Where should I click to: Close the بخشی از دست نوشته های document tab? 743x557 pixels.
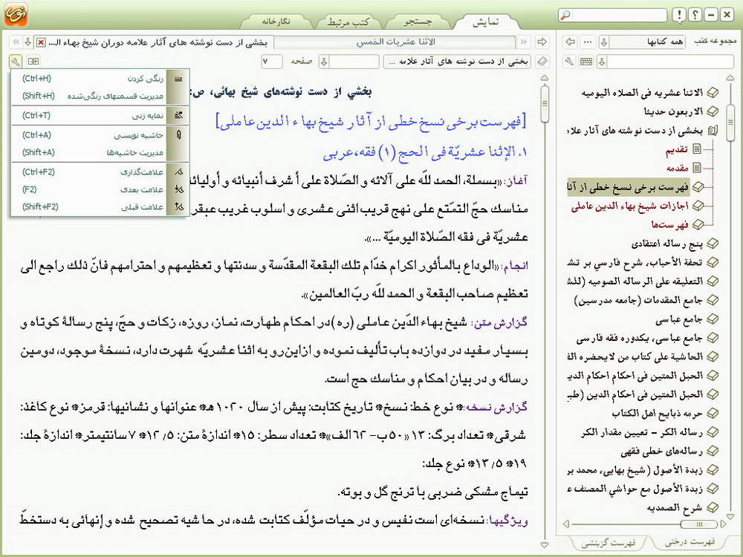41,42
